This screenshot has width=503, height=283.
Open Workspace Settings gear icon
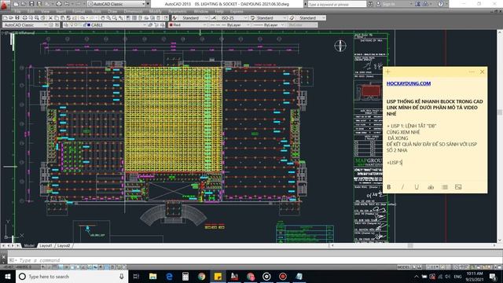click(x=51, y=24)
